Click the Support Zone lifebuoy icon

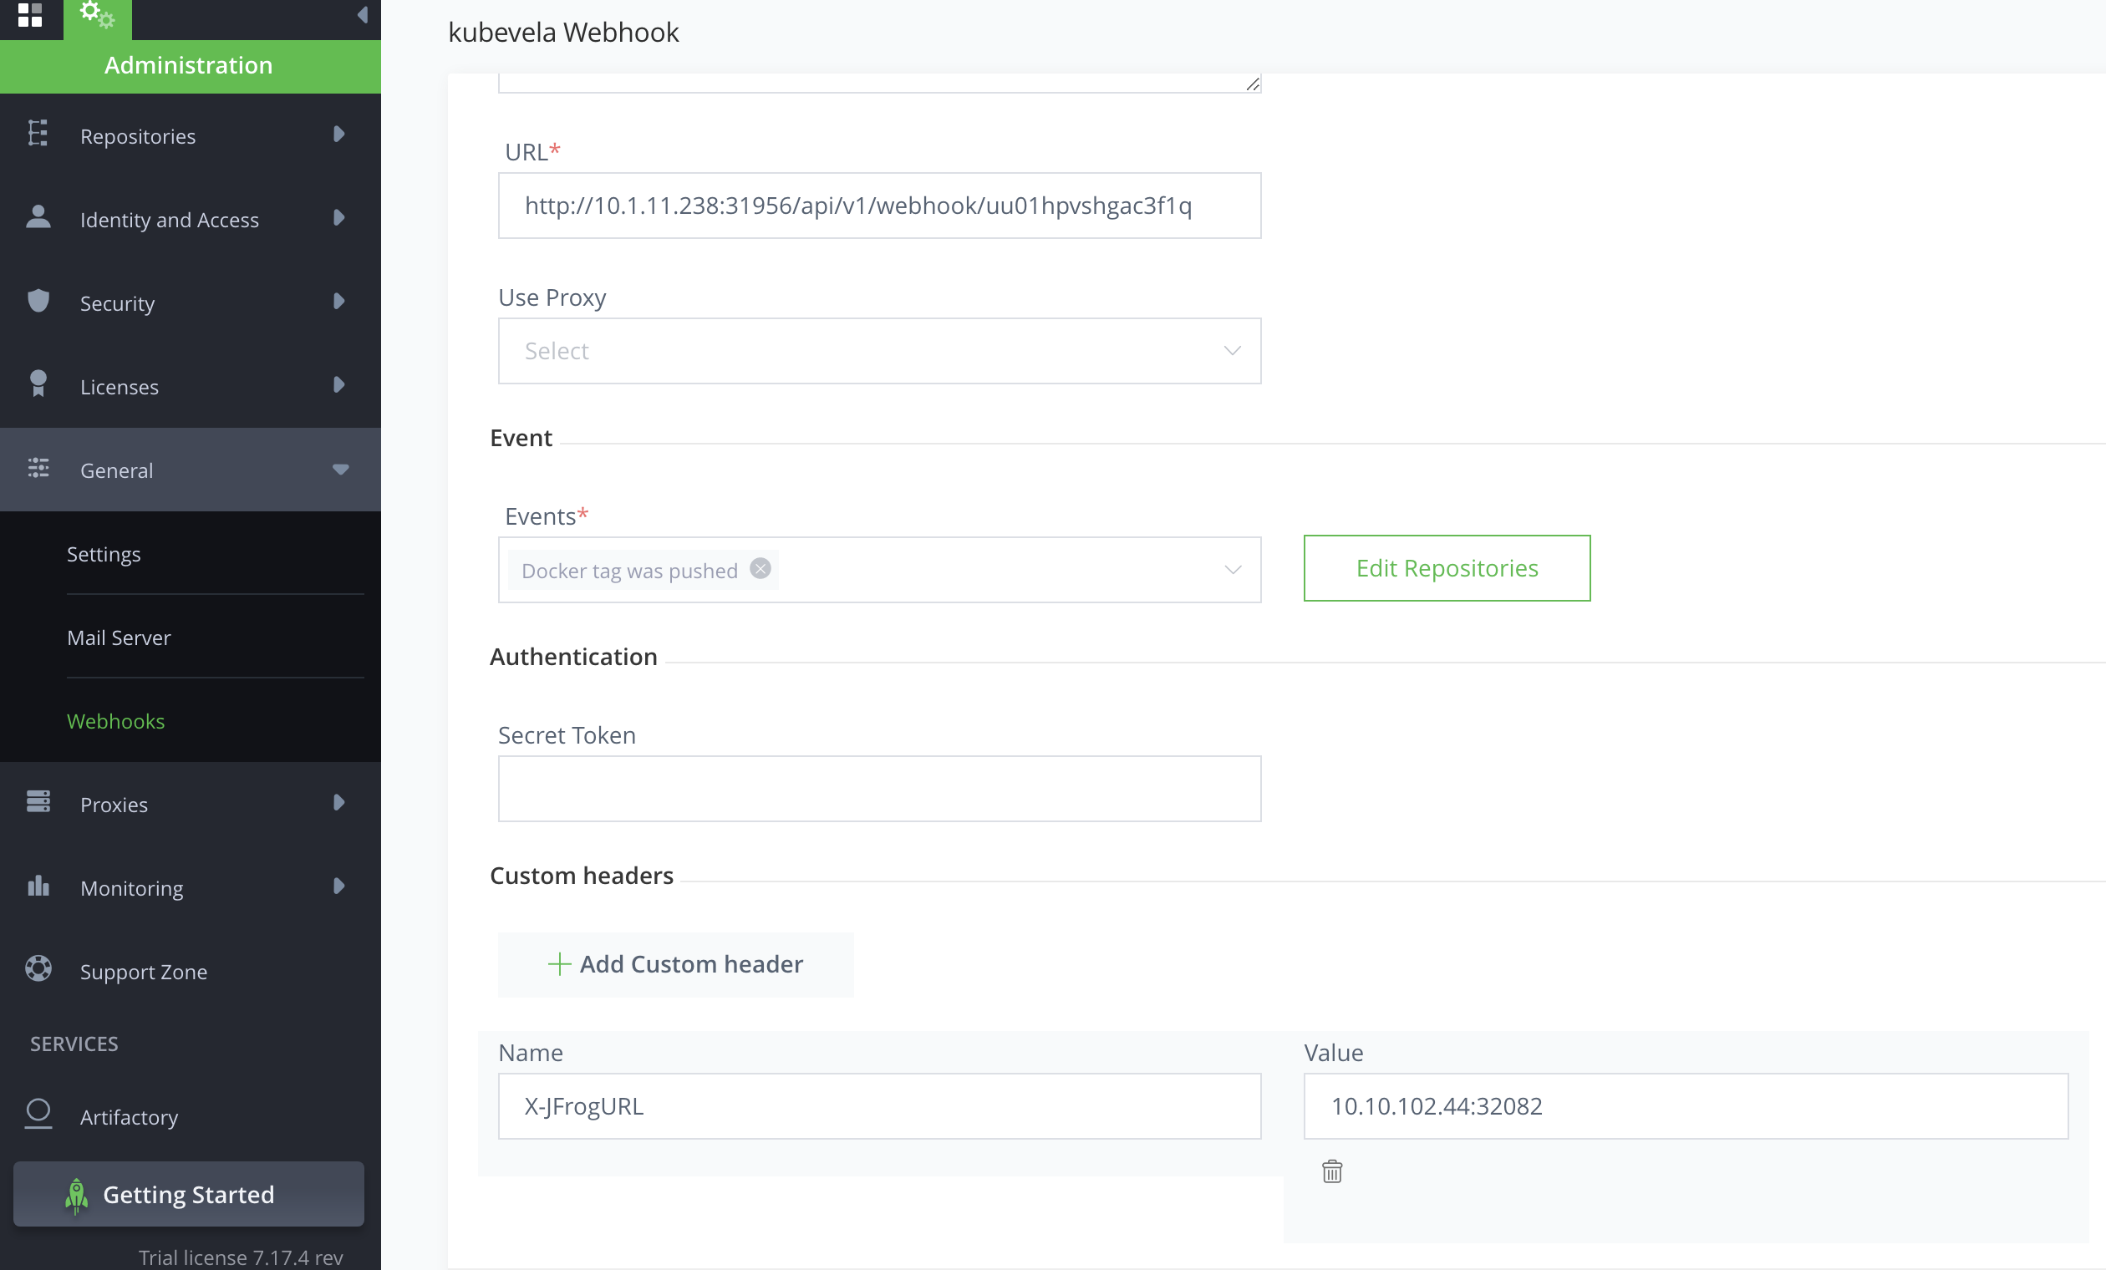pos(38,969)
